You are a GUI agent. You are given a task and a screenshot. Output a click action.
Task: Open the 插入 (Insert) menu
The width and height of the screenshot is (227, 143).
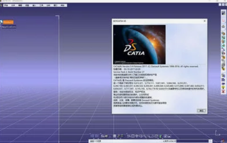[34, 5]
